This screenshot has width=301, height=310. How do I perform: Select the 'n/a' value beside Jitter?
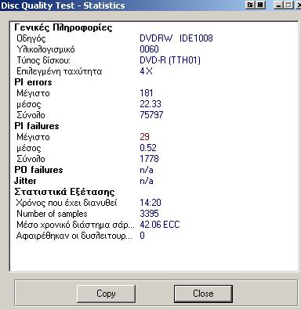[147, 181]
